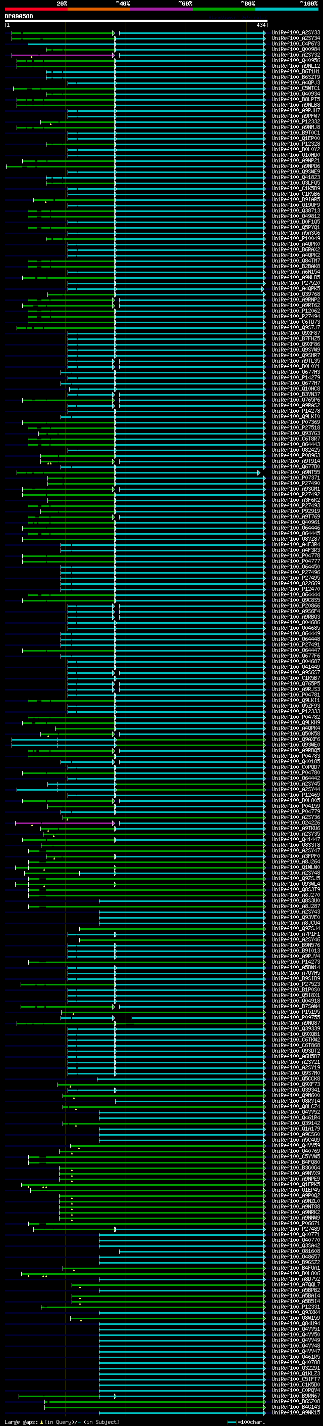Select hit label UniRef100_B9T0C1
Viewport: 323px width, 1426px height.
(296, 133)
